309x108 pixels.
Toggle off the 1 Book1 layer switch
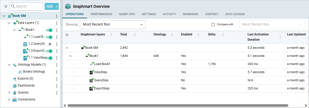[49, 30]
